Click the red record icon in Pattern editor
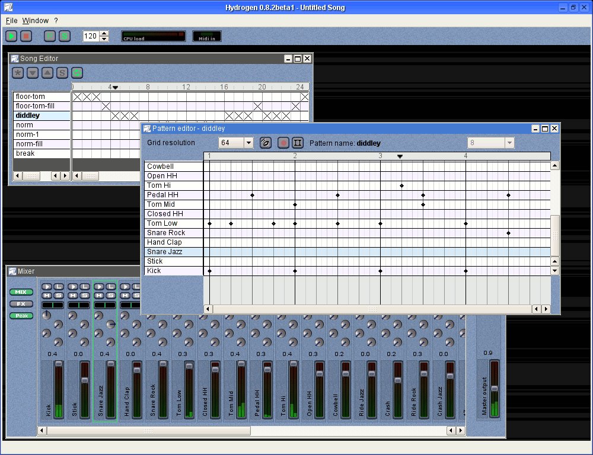Screen dimensions: 593x455 (x=283, y=143)
